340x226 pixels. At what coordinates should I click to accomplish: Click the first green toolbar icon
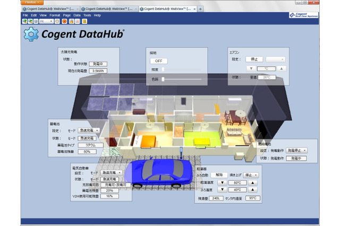[x=25, y=21]
